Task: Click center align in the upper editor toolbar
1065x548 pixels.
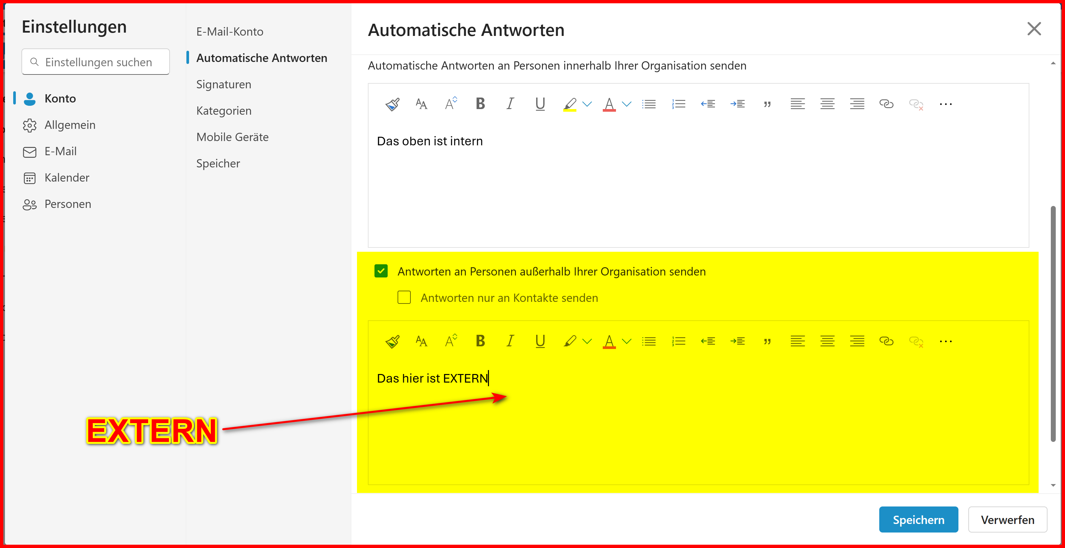Action: (x=827, y=104)
